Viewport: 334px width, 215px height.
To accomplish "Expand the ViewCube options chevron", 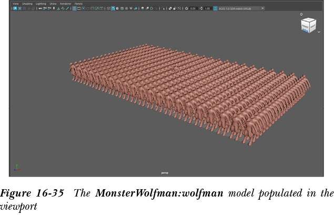I will coord(319,32).
